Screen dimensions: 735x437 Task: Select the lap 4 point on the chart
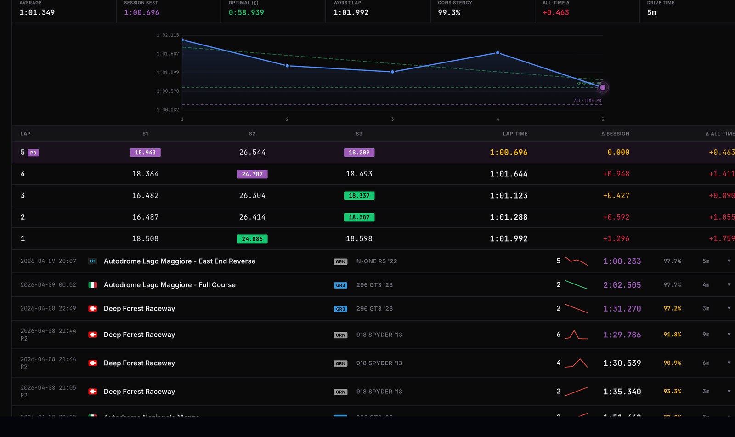pos(498,53)
